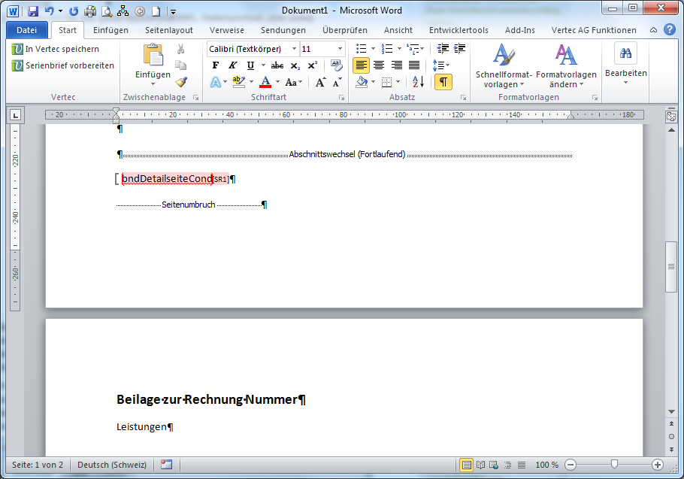Toggle bold formatting with the F button
The width and height of the screenshot is (684, 479).
point(216,65)
